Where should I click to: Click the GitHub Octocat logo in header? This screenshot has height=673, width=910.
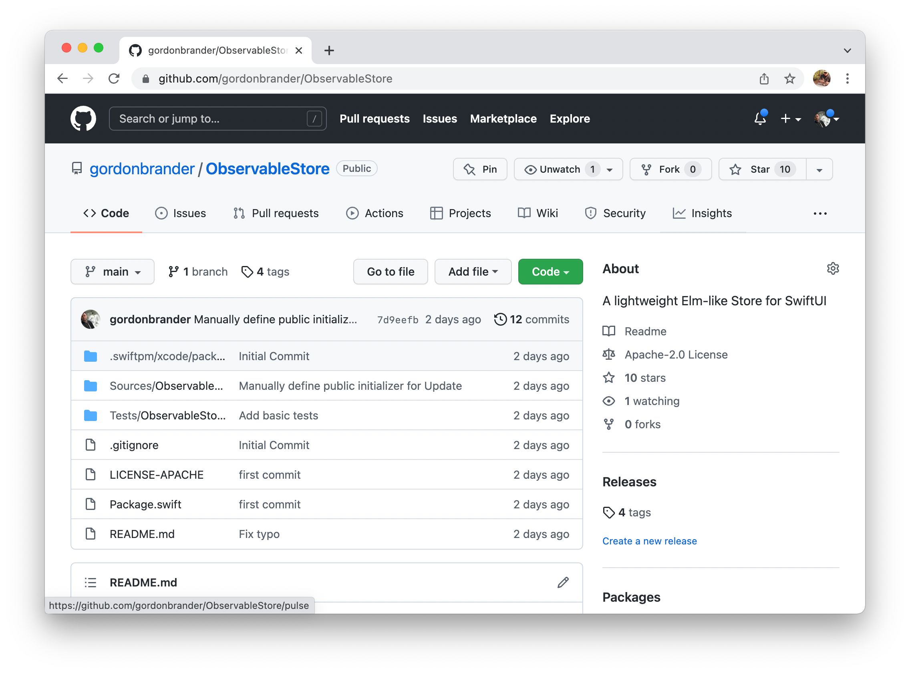point(83,119)
